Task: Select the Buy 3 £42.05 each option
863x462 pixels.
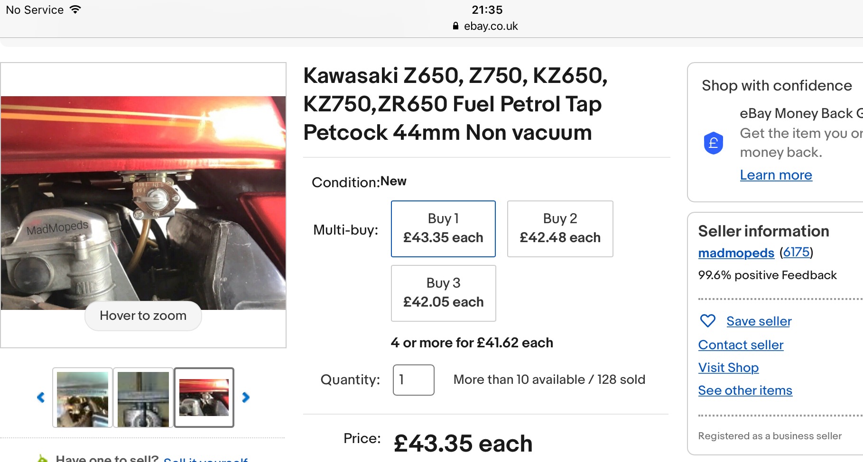Action: pos(443,293)
